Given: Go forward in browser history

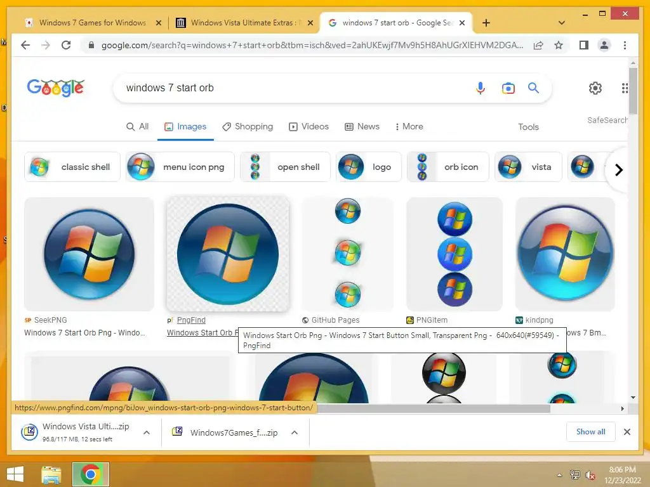Looking at the screenshot, I should (46, 45).
